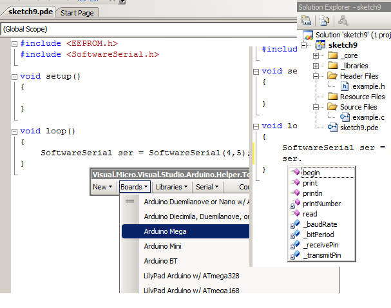Image resolution: width=391 pixels, height=308 pixels.
Task: Collapse the sketch9 project node
Action: point(304,45)
